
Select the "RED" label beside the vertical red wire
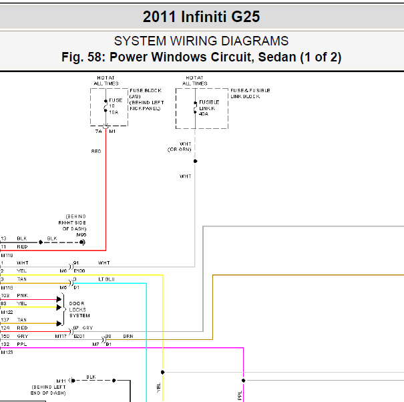pos(96,152)
